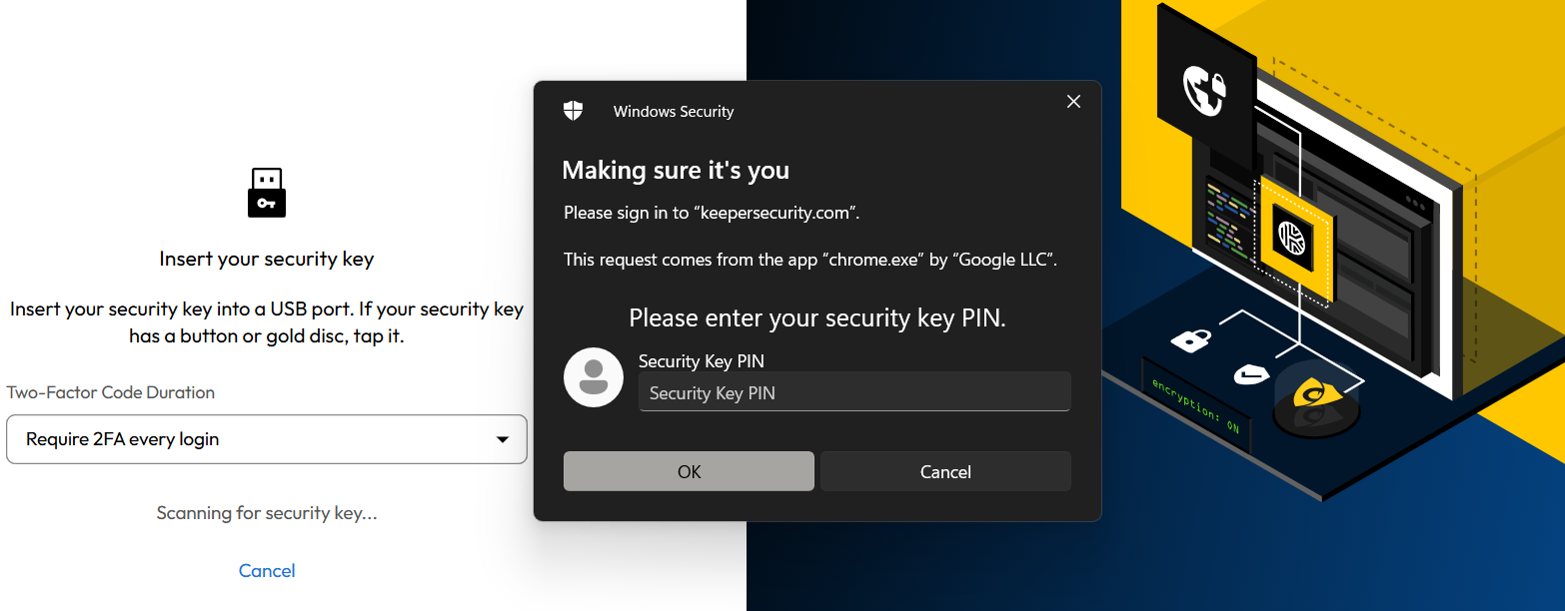The height and width of the screenshot is (611, 1565).
Task: Focus the Security Key PIN field
Action: [x=854, y=392]
